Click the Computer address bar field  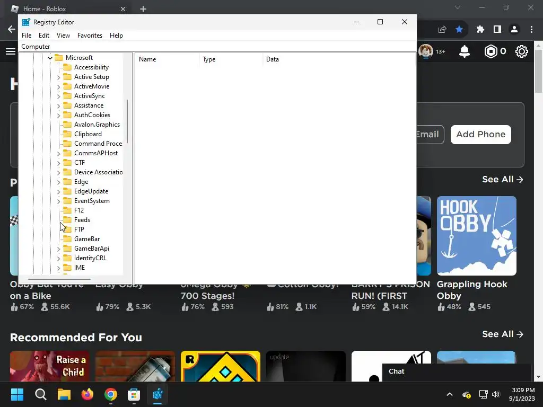point(217,47)
